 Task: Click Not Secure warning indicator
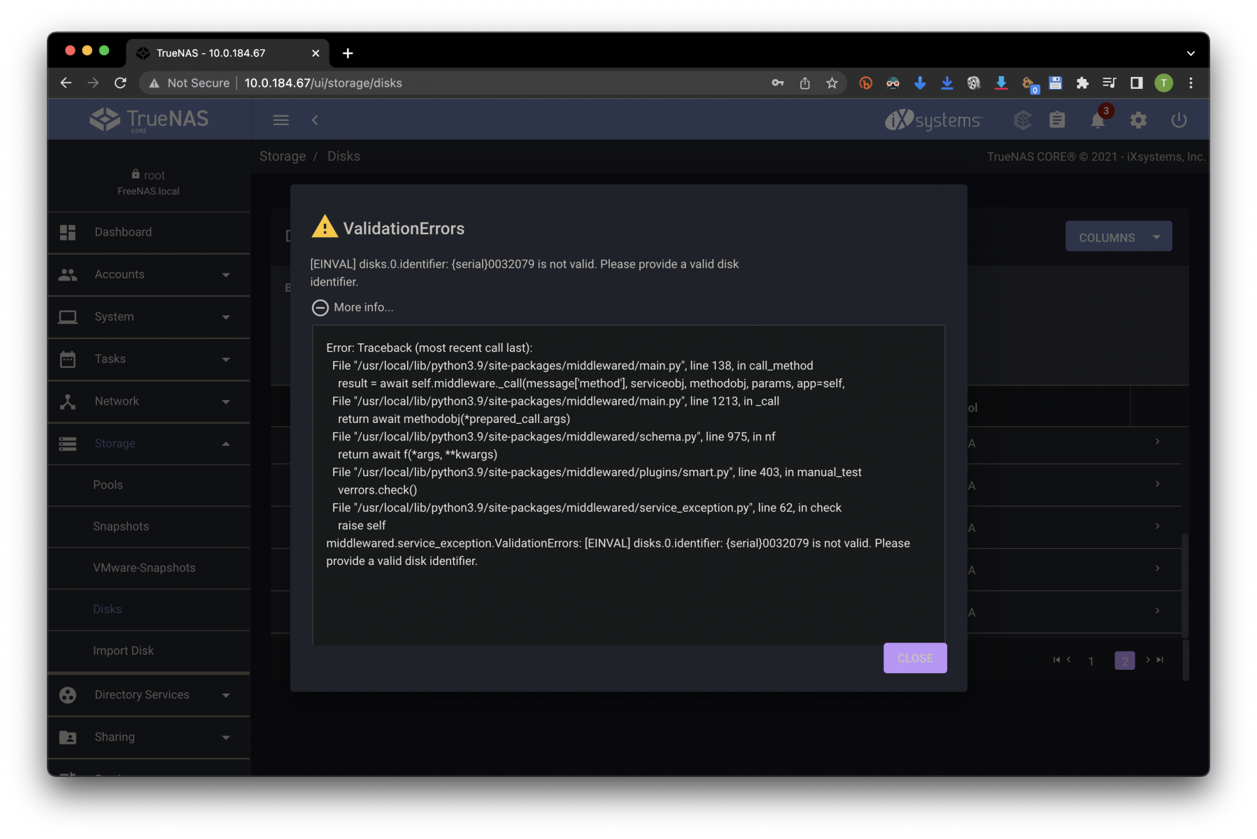pyautogui.click(x=189, y=83)
